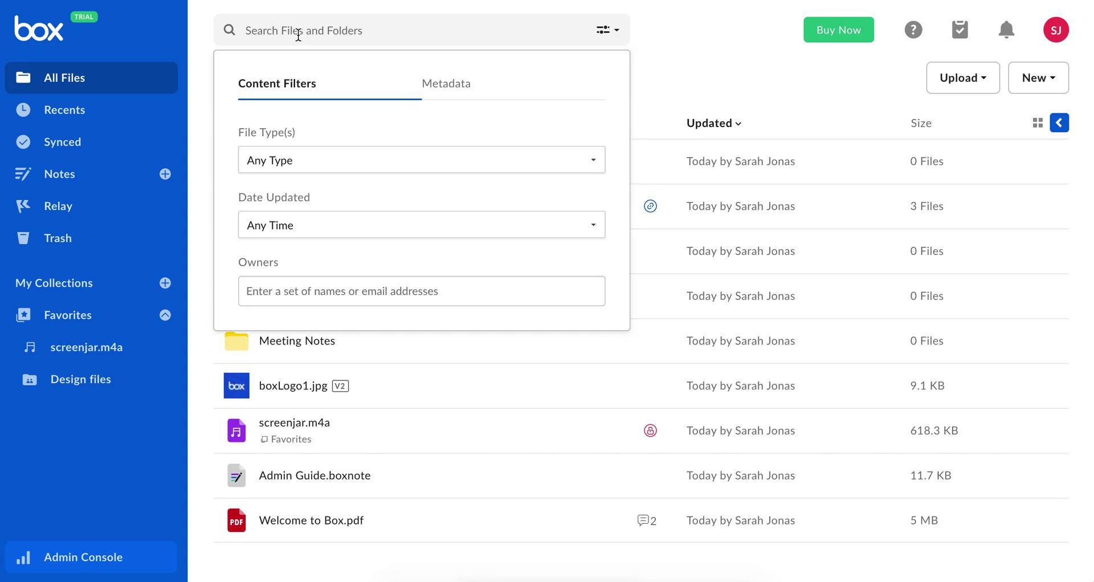Add a new note with plus icon
Viewport: 1094px width, 582px height.
point(165,174)
